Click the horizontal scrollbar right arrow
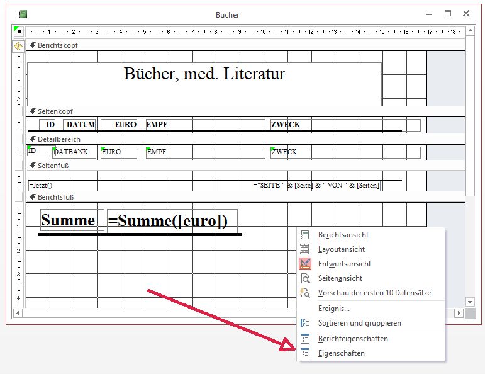 pos(459,314)
